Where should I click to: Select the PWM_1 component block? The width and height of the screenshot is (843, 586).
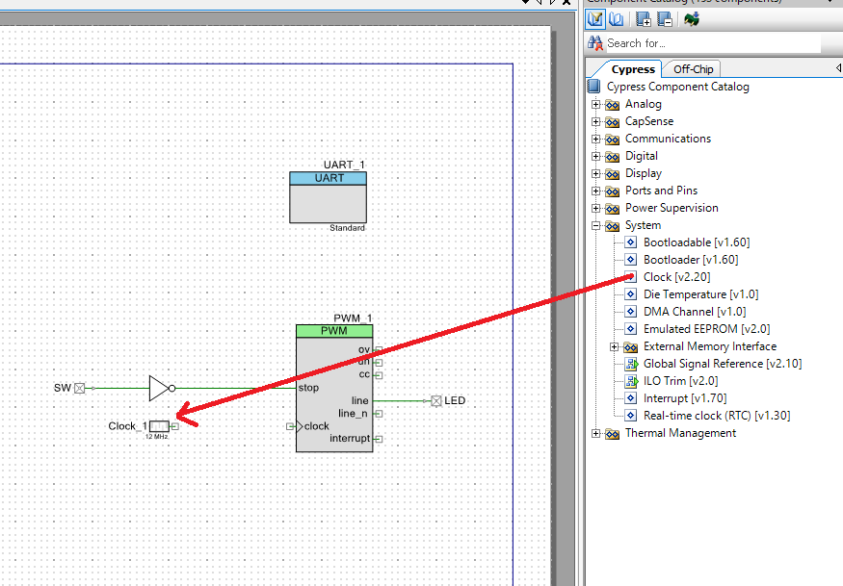(334, 388)
